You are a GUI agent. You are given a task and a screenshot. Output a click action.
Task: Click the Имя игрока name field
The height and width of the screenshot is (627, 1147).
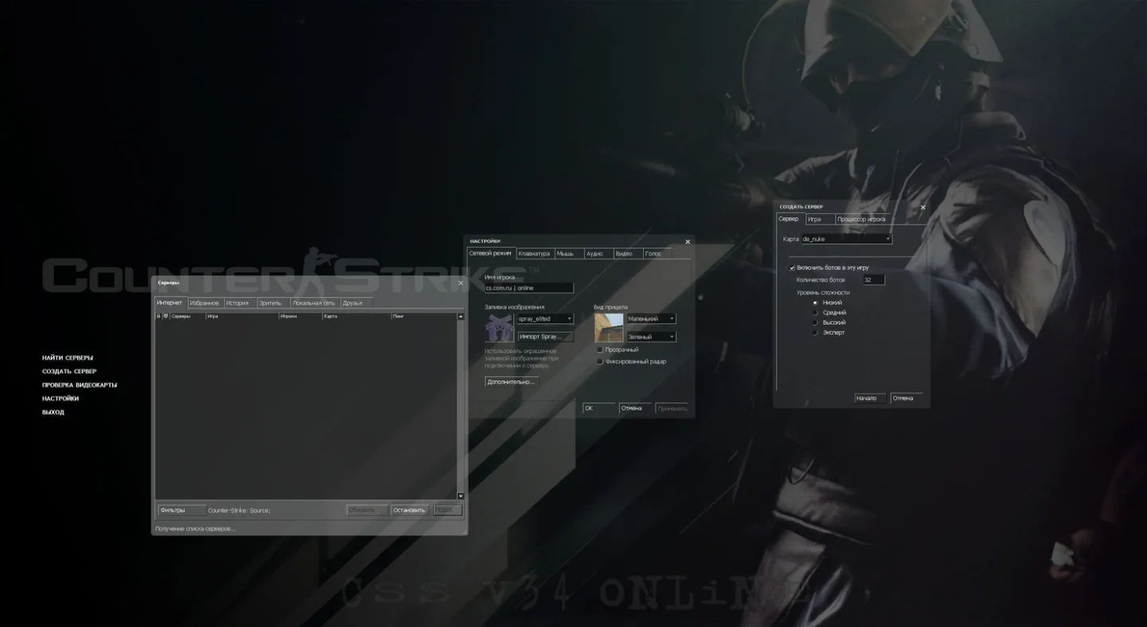529,288
